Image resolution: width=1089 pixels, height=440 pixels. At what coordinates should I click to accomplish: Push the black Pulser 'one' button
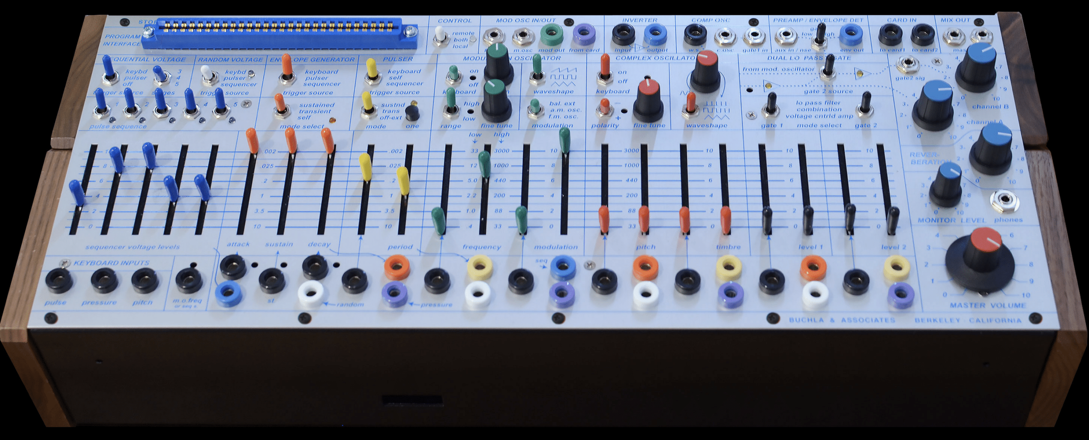coord(412,113)
